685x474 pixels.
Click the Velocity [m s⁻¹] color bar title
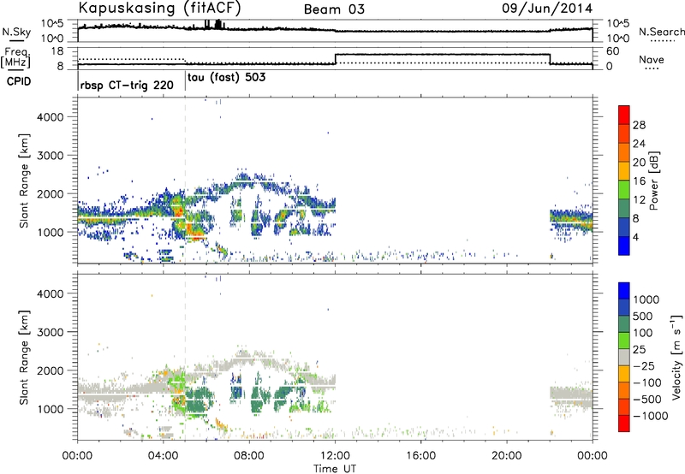tap(677, 357)
